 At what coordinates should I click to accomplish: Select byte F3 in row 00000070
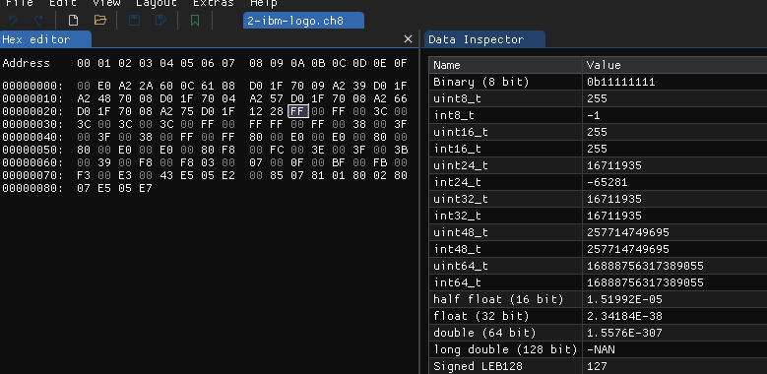84,175
